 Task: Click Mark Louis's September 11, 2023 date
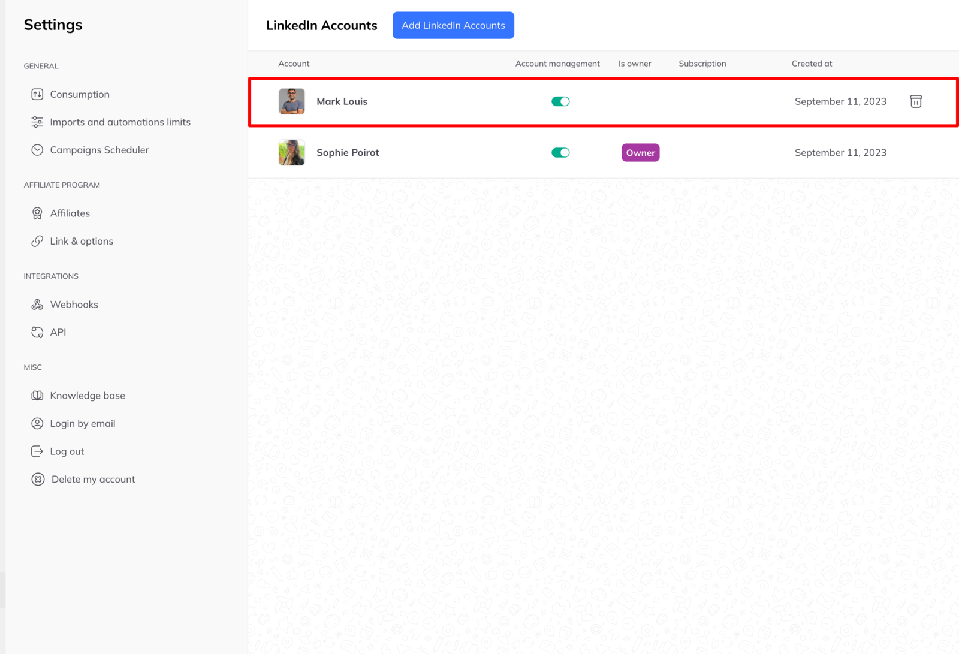tap(840, 101)
